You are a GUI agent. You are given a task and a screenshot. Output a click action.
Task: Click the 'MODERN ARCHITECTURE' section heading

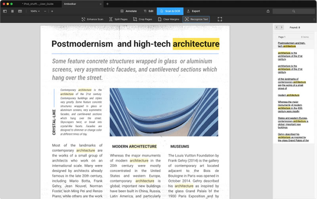(x=134, y=146)
